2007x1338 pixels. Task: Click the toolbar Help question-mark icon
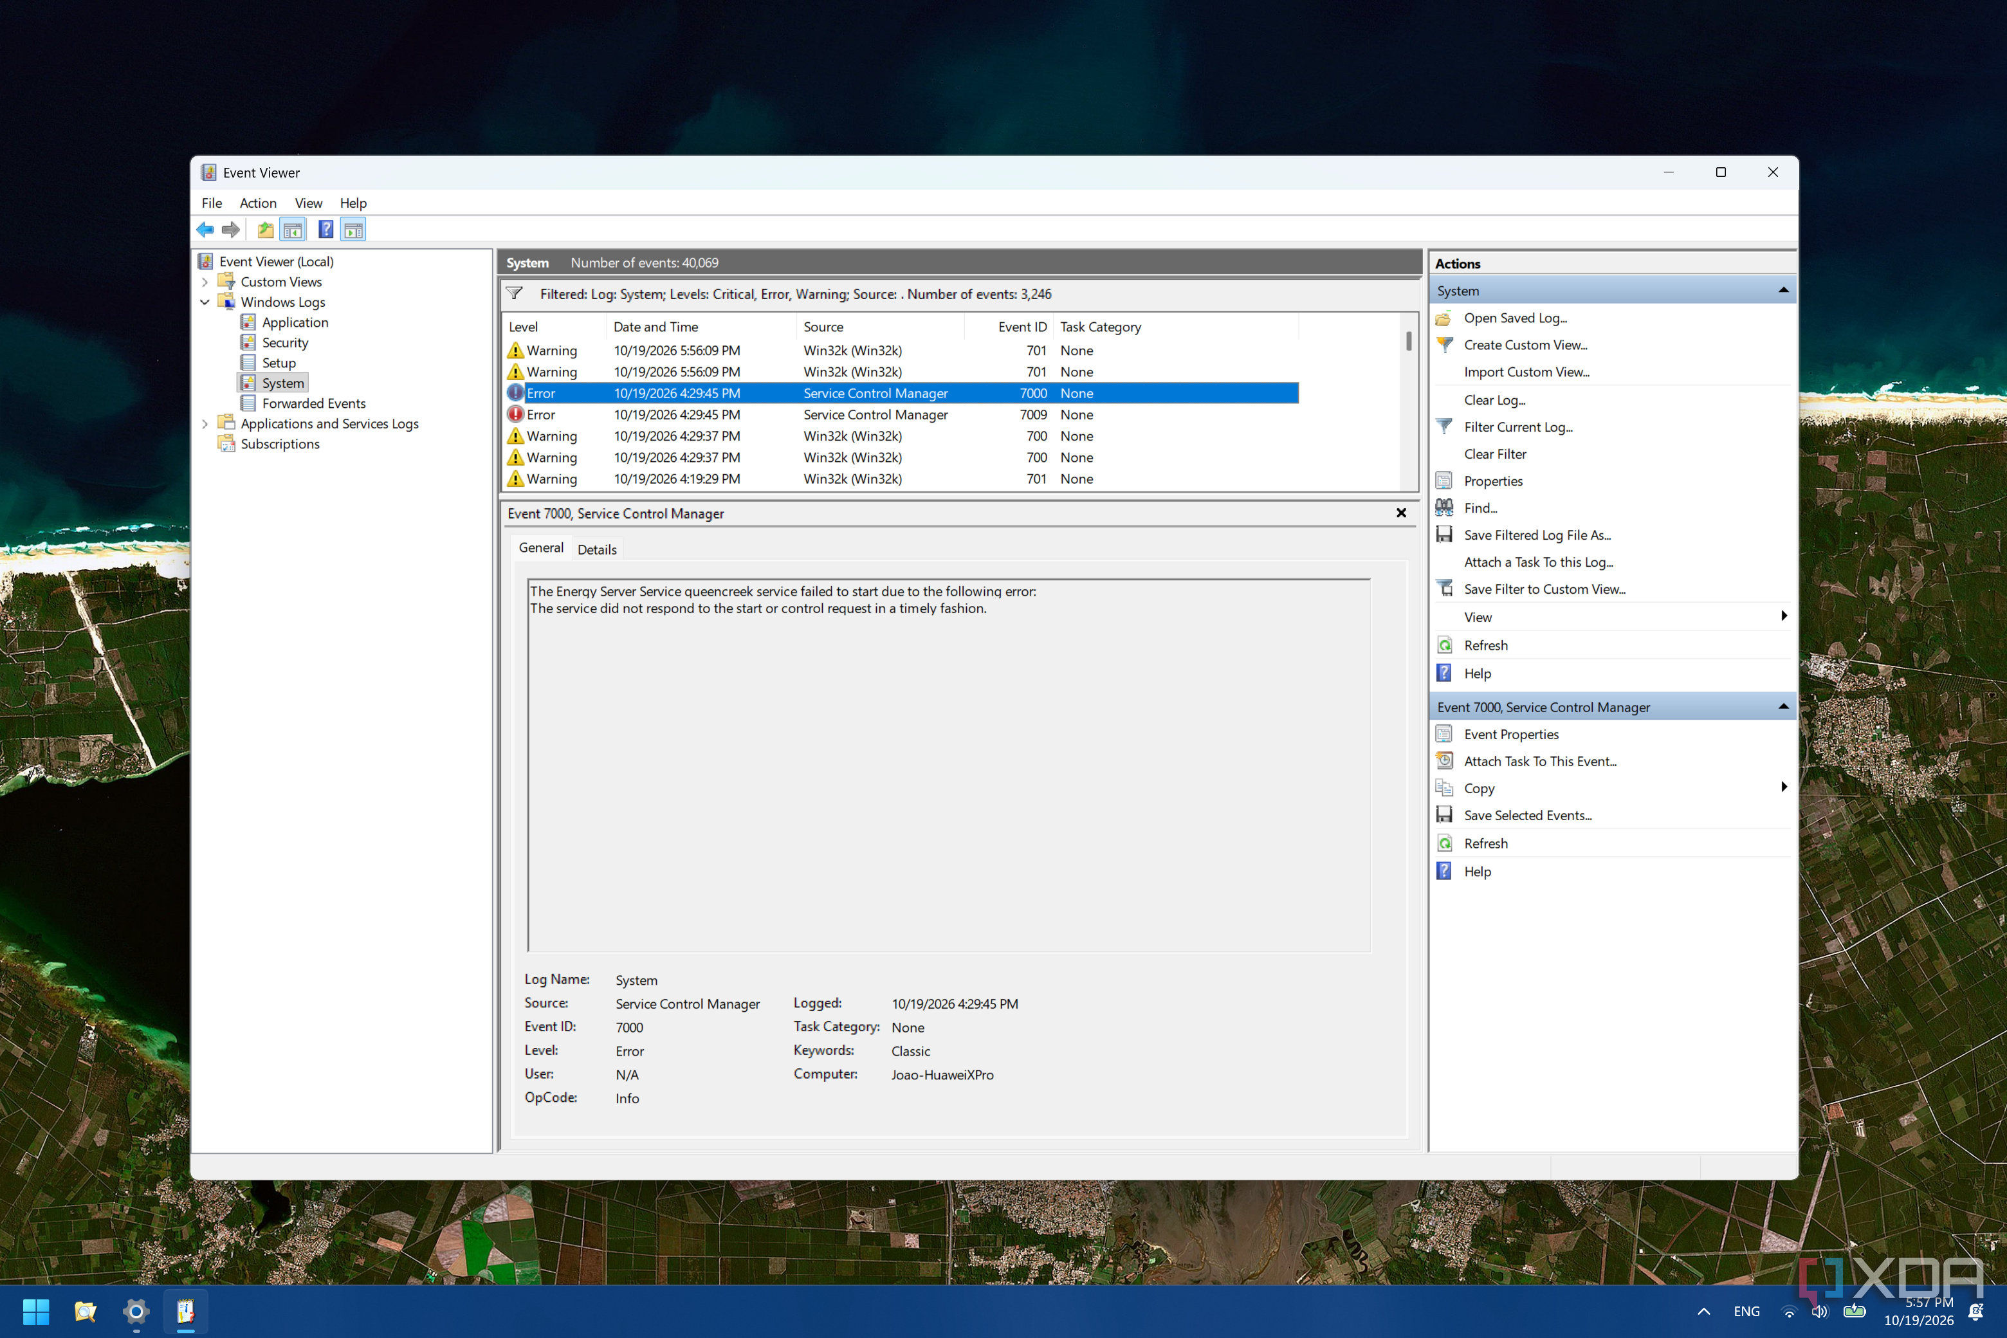(x=326, y=230)
